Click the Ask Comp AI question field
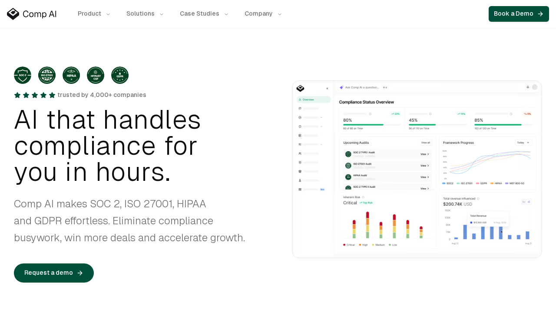Image resolution: width=556 pixels, height=313 pixels. tap(362, 87)
